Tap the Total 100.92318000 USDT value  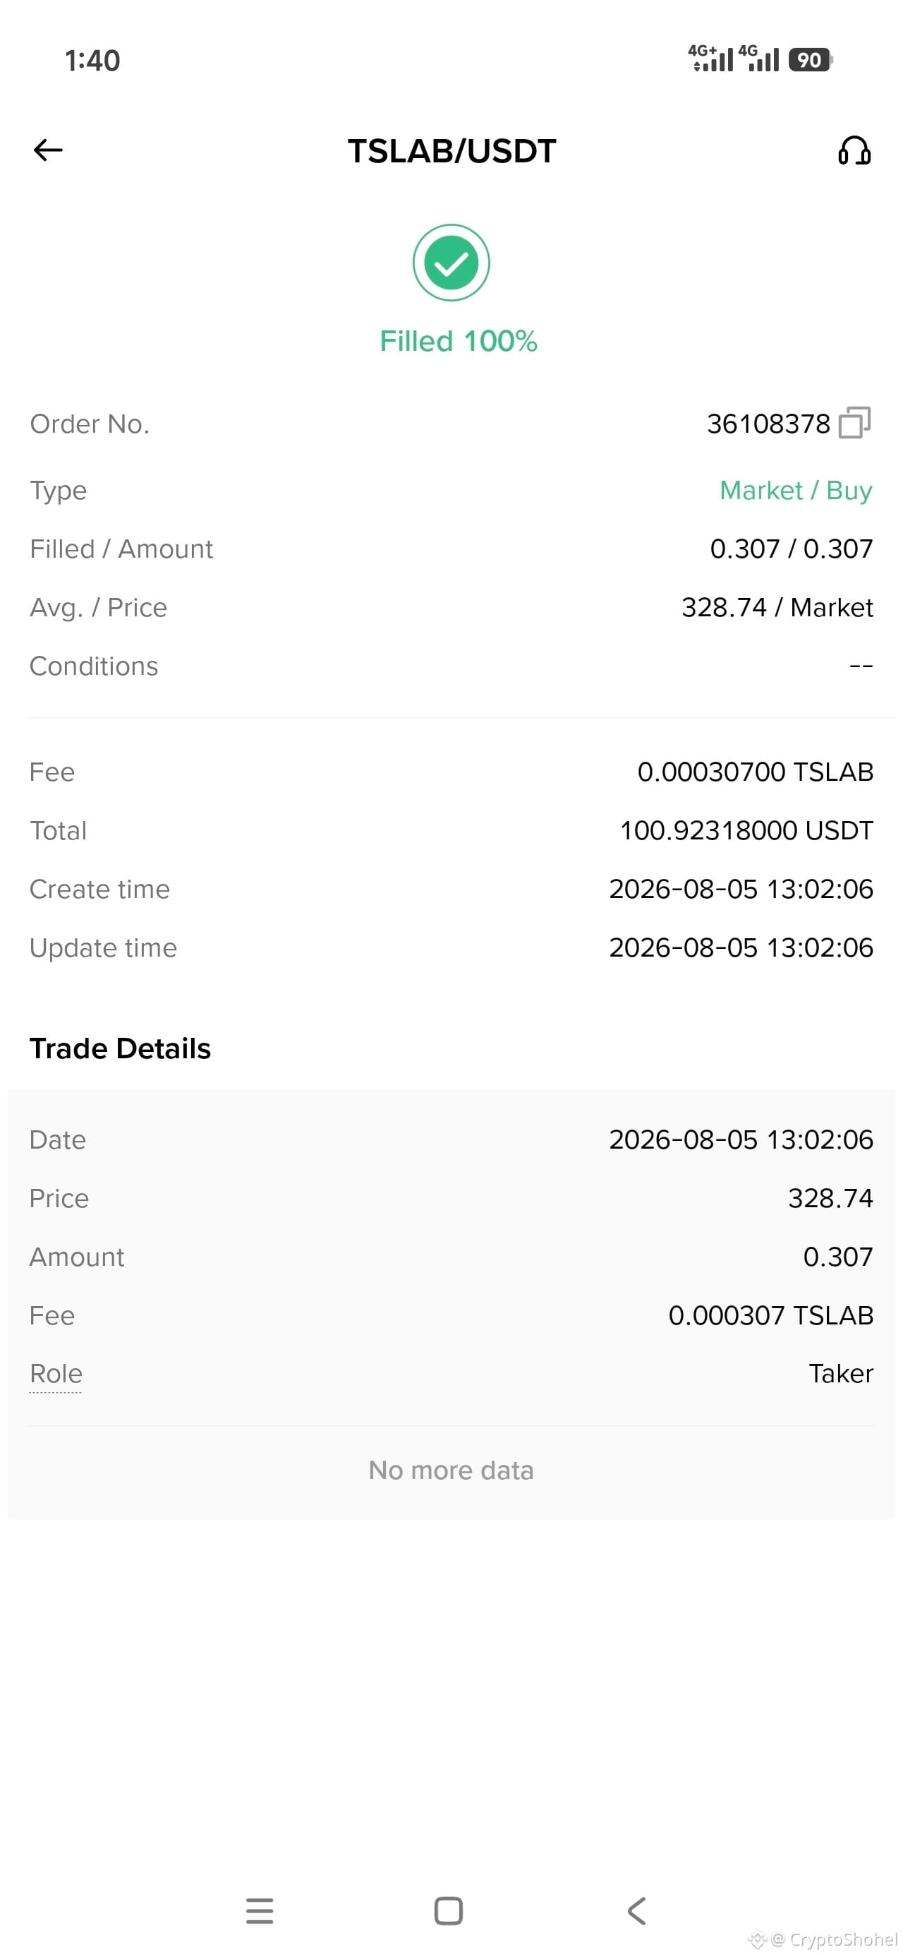click(746, 830)
